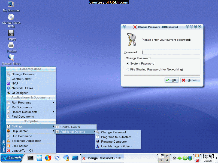Screen dimensions: 218x163
Task: Switch to virtual desktop 3
Action: [x=161, y=160]
